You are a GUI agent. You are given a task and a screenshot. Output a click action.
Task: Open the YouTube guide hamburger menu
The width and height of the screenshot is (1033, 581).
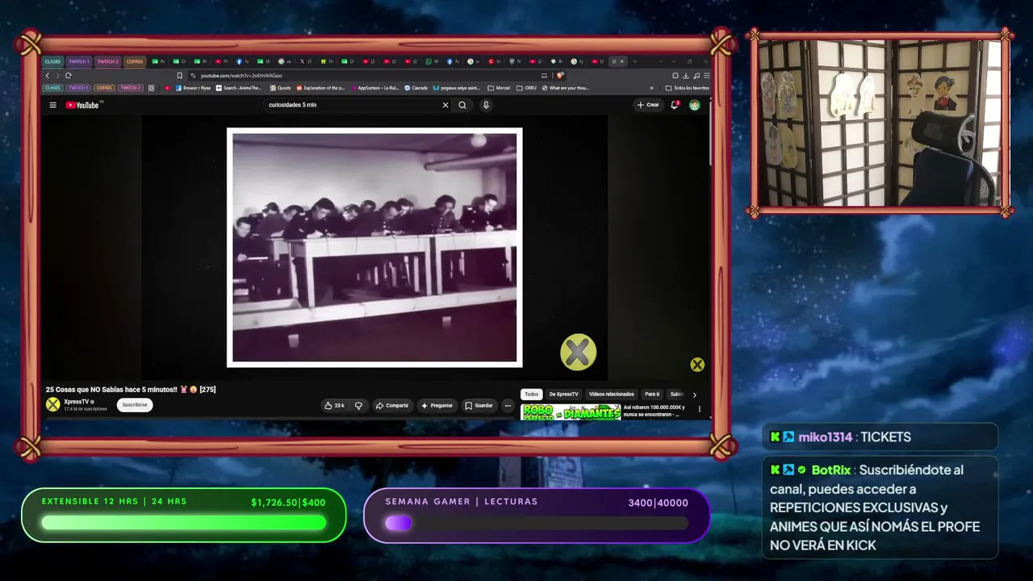tap(52, 105)
